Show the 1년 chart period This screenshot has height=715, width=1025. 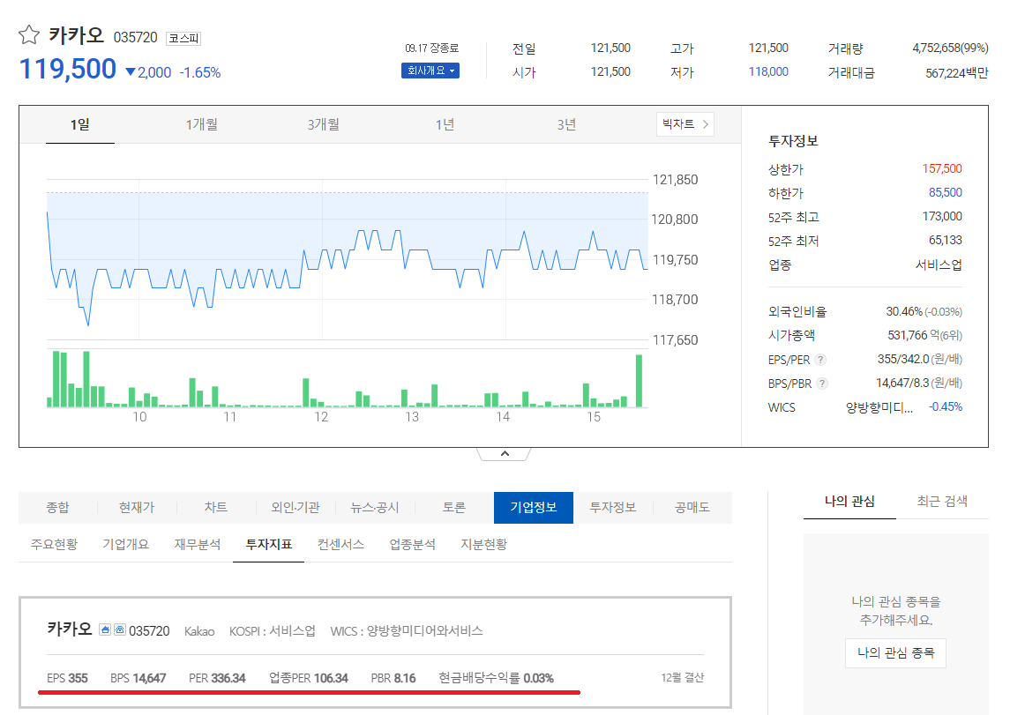pyautogui.click(x=445, y=124)
